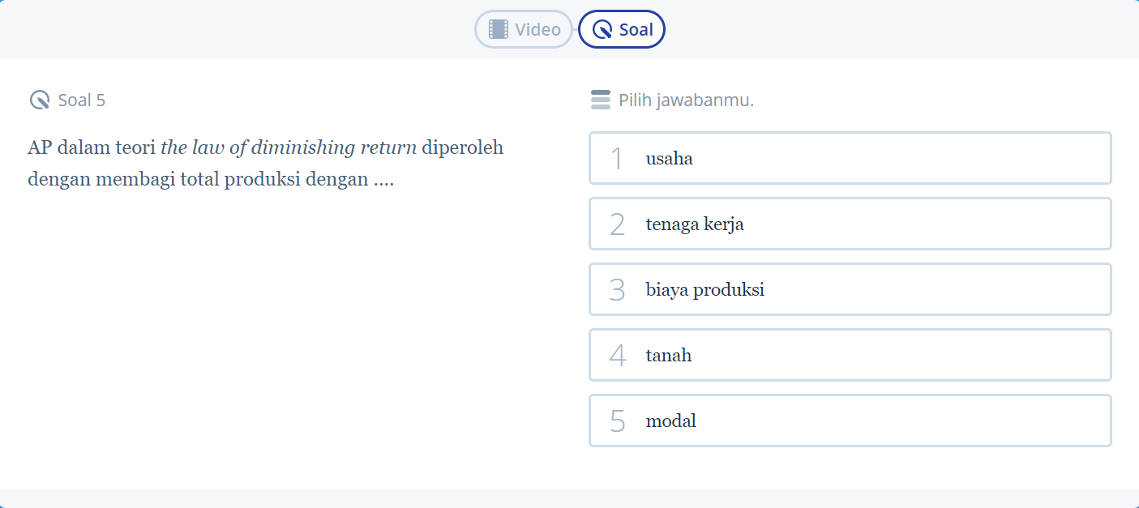
Task: Click the list icon beside Pilih jawabanmu
Action: [x=600, y=100]
